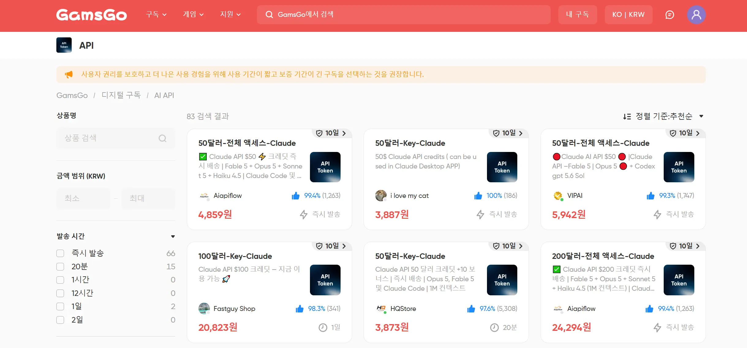Screen dimensions: 747x348
Task: Click lightning icon on 24,294원 card
Action: coord(657,327)
